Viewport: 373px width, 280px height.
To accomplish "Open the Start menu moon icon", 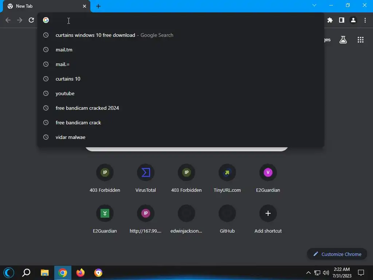I will 9,273.
